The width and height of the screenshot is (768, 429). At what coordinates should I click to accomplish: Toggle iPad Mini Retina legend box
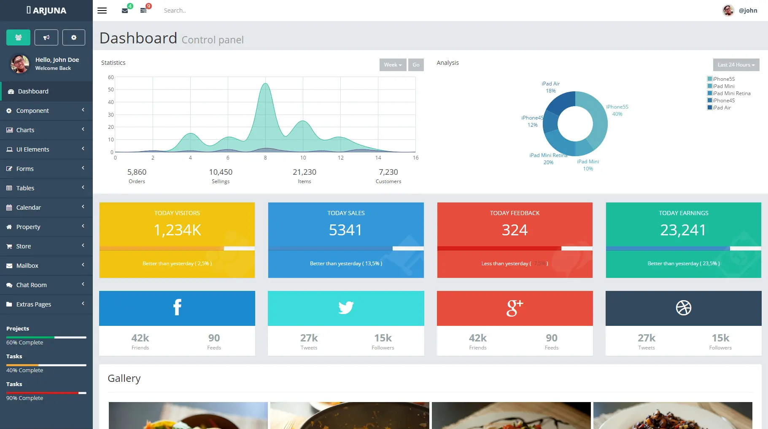pos(710,93)
